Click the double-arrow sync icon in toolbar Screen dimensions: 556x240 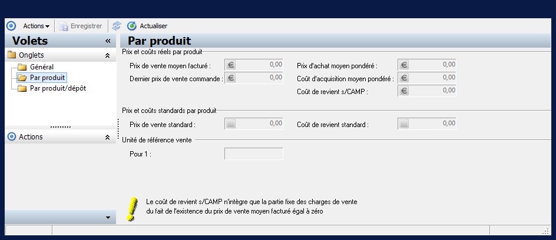tap(116, 26)
